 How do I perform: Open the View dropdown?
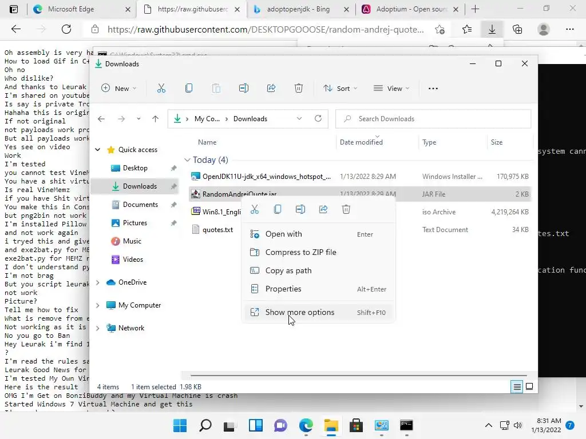[x=391, y=89]
